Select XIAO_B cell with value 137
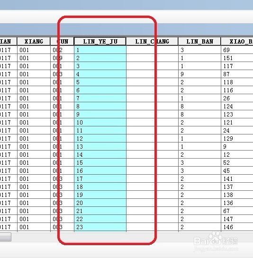 [237, 187]
